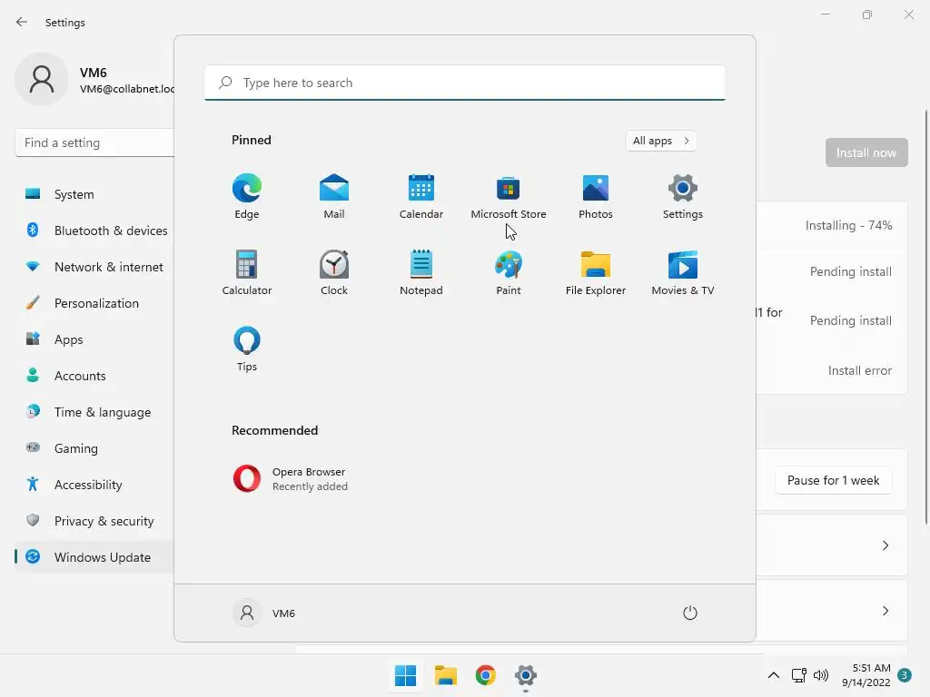Open Accounts settings category
This screenshot has height=697, width=930.
pos(94,376)
